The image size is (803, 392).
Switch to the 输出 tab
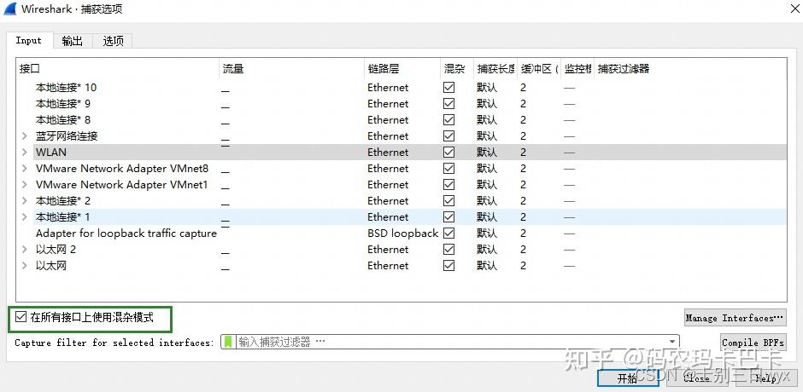[73, 41]
